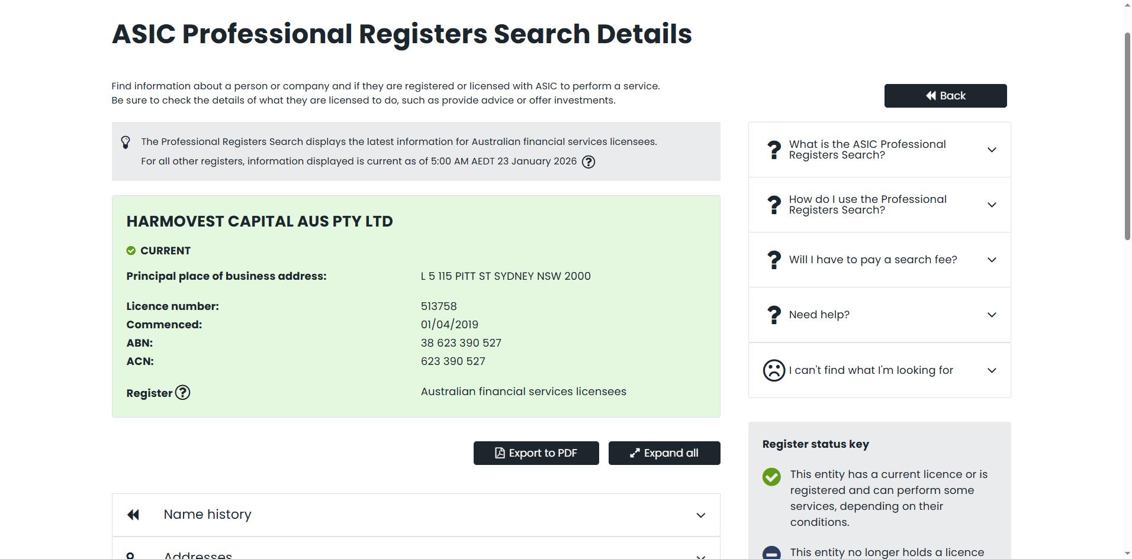Screen dimensions: 1132x559
Task: Click the question mark beside Need help
Action: [774, 315]
